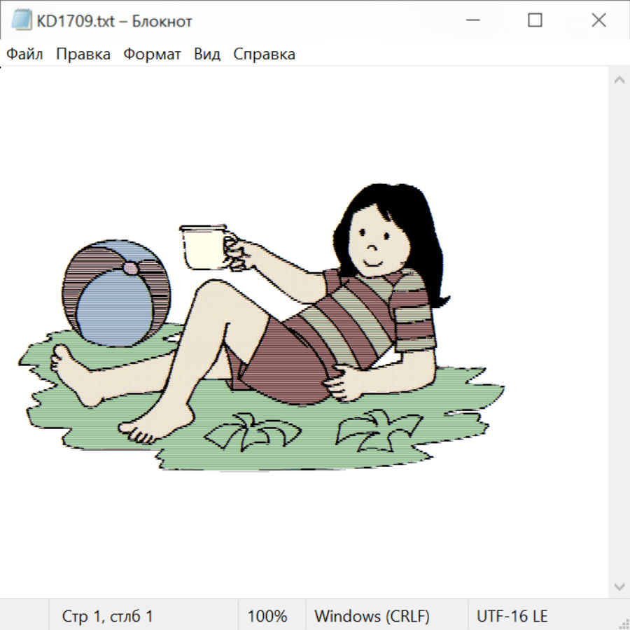Click the Стр 1, стлб 1 status field
The image size is (630, 630).
click(108, 617)
